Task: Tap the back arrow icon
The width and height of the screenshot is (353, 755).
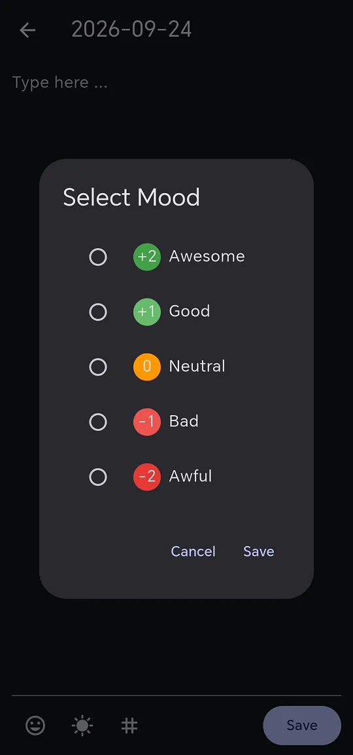Action: point(27,30)
